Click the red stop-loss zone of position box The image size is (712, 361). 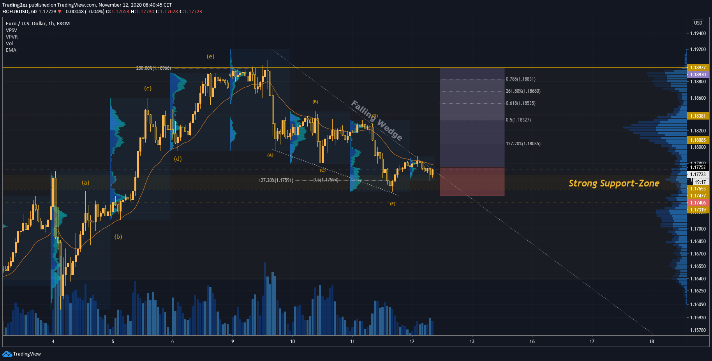click(472, 181)
